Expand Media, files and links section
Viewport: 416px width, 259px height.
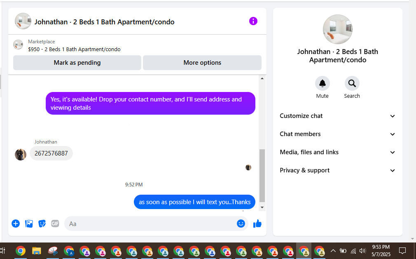click(337, 152)
